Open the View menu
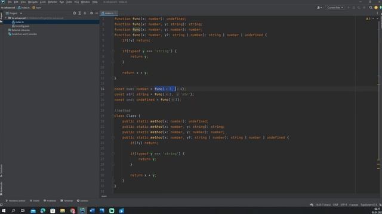Screen dimensions: 382x214 click(23, 2)
